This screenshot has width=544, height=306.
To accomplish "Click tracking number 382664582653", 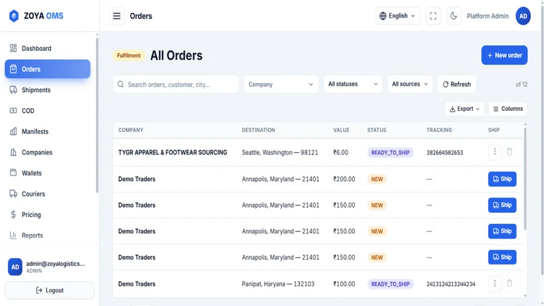I will [x=445, y=152].
